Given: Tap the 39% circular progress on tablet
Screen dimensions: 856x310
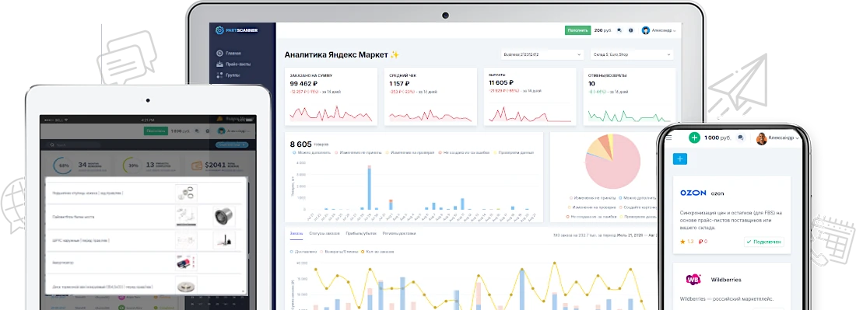Looking at the screenshot, I should [x=132, y=165].
